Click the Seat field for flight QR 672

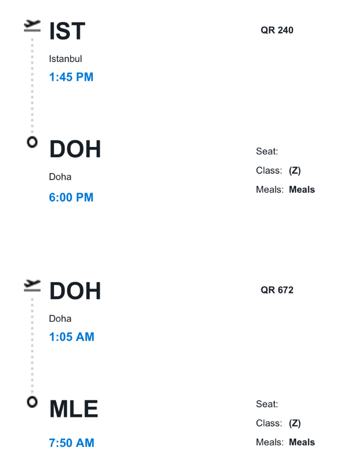267,404
